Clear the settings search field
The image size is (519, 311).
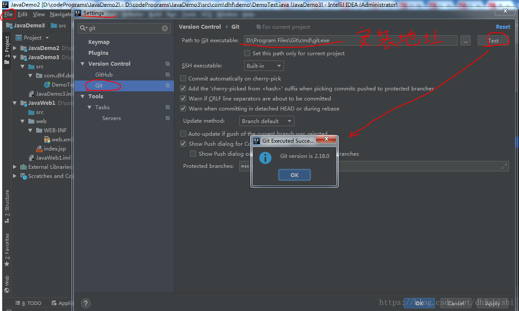click(x=165, y=28)
